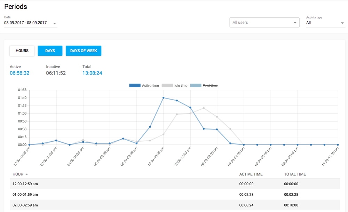348x212 pixels.
Task: Expand the All users combo box
Action: click(x=264, y=22)
